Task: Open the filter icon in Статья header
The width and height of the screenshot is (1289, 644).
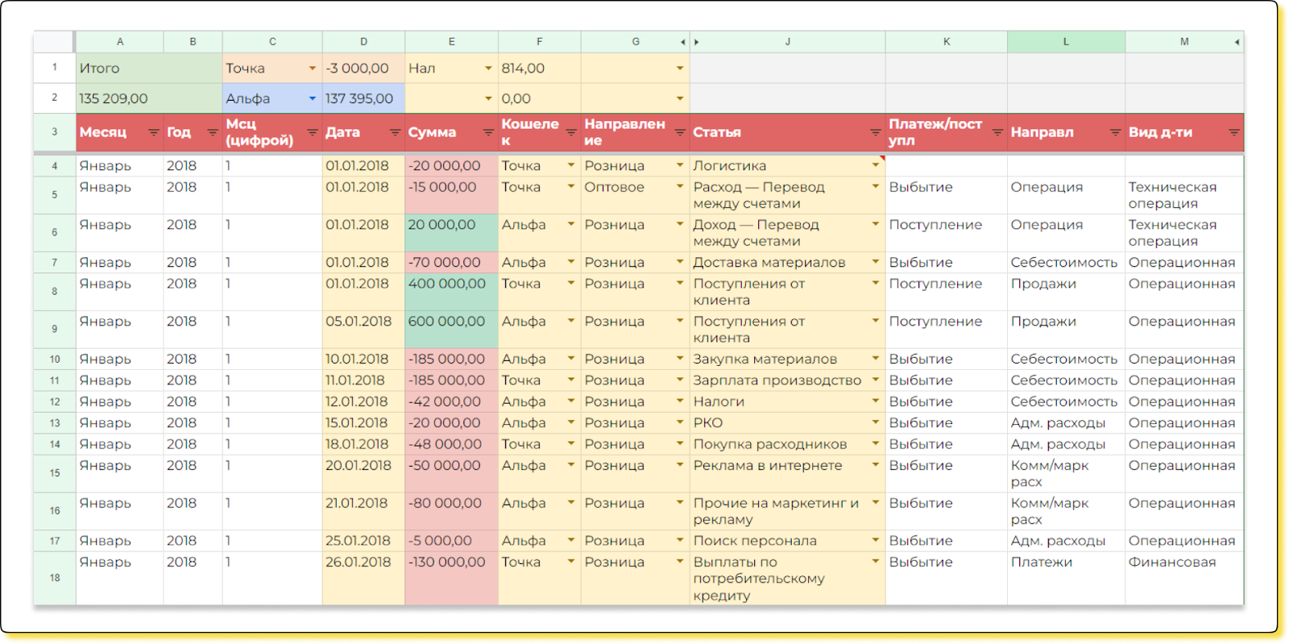Action: (875, 132)
